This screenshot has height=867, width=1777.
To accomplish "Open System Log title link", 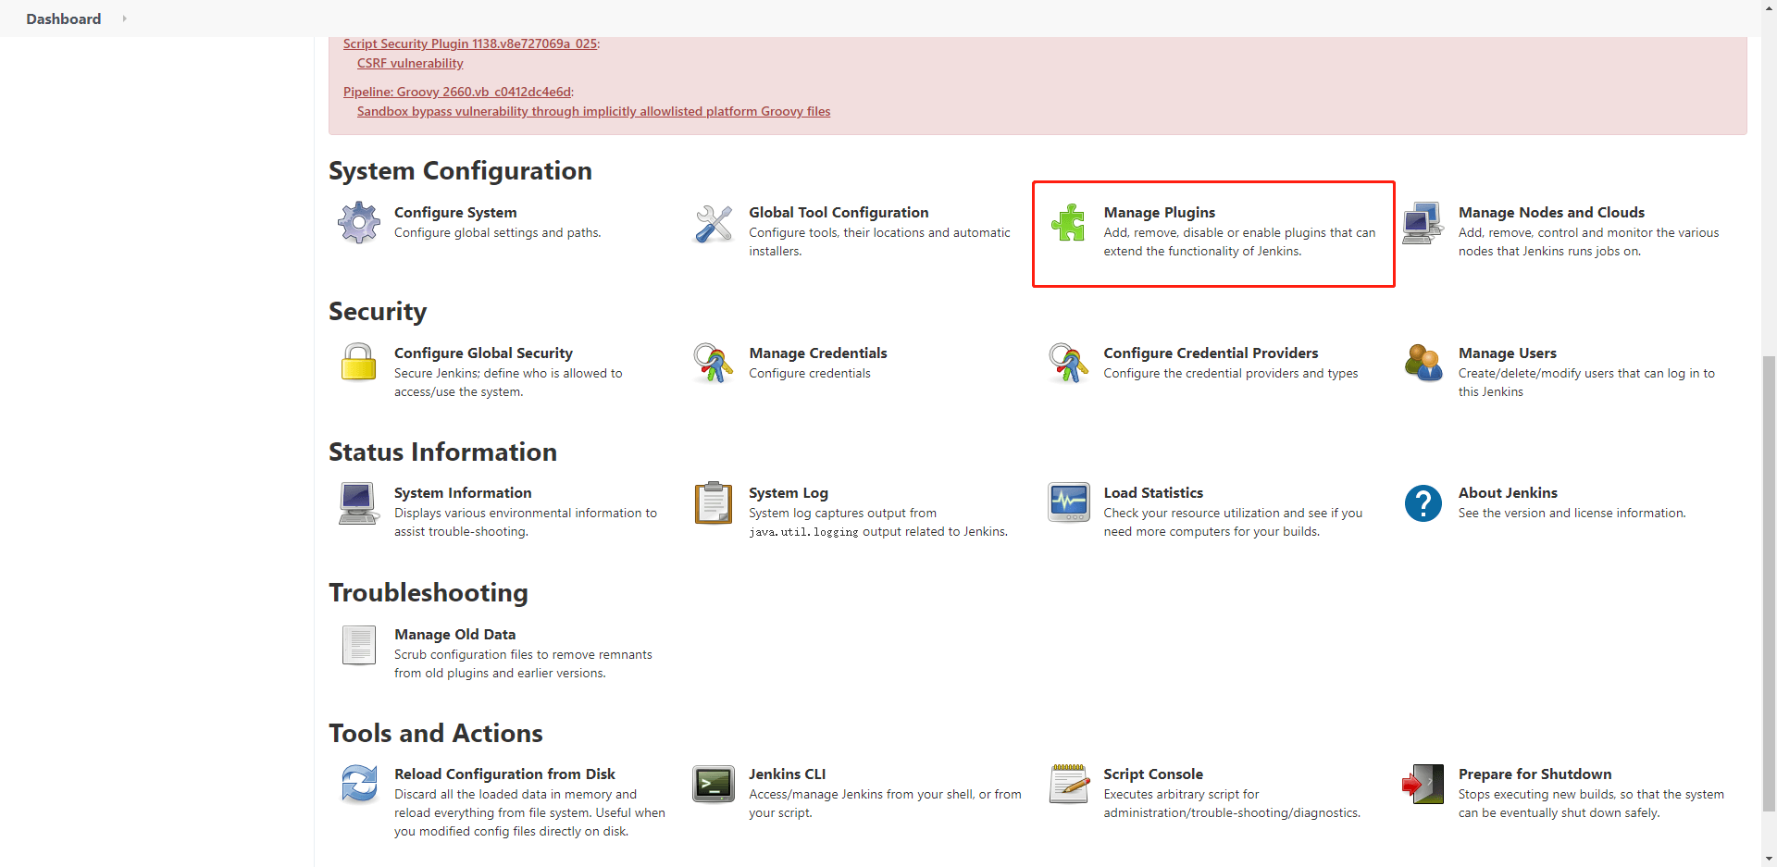I will [x=789, y=493].
